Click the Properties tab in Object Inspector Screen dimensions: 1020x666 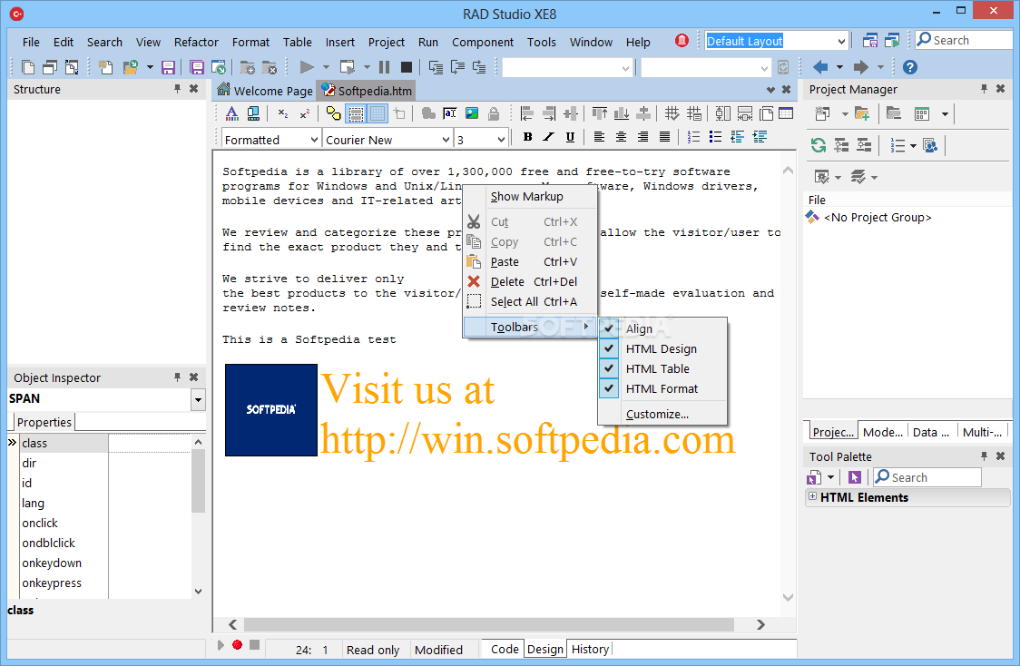[44, 422]
